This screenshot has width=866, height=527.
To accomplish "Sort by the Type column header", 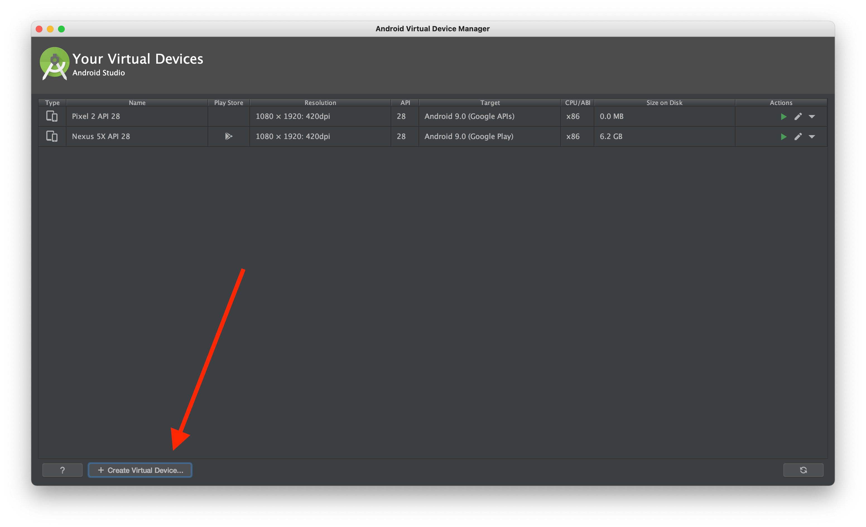I will tap(52, 103).
